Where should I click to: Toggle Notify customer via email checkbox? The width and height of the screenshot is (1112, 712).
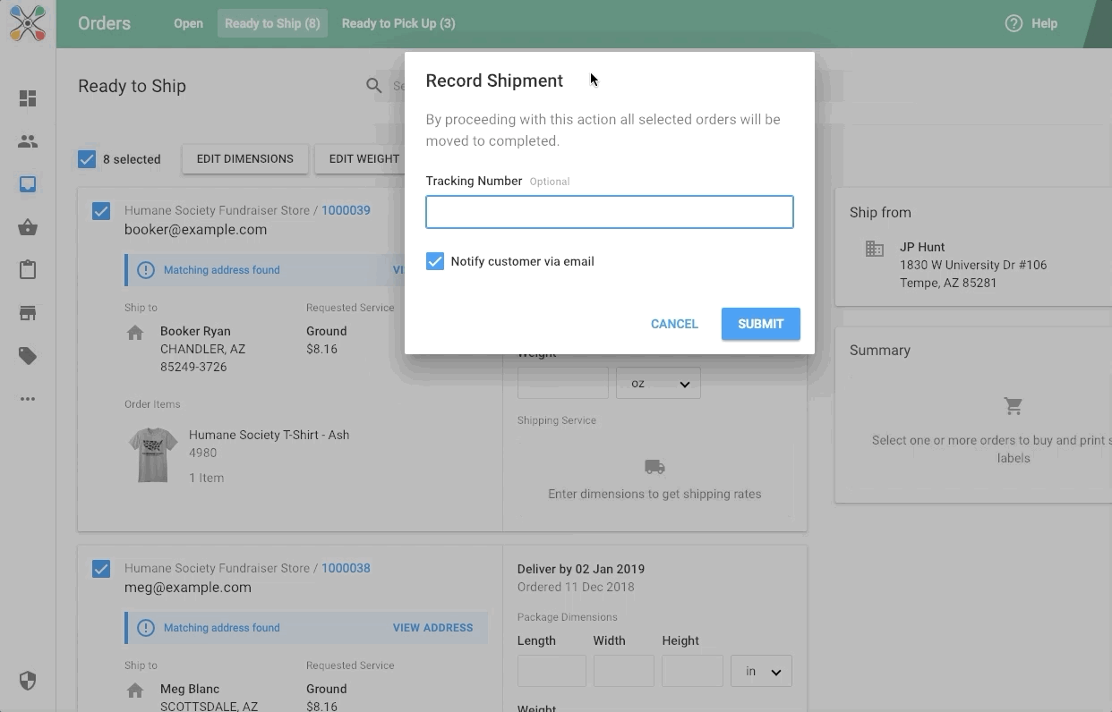(435, 261)
